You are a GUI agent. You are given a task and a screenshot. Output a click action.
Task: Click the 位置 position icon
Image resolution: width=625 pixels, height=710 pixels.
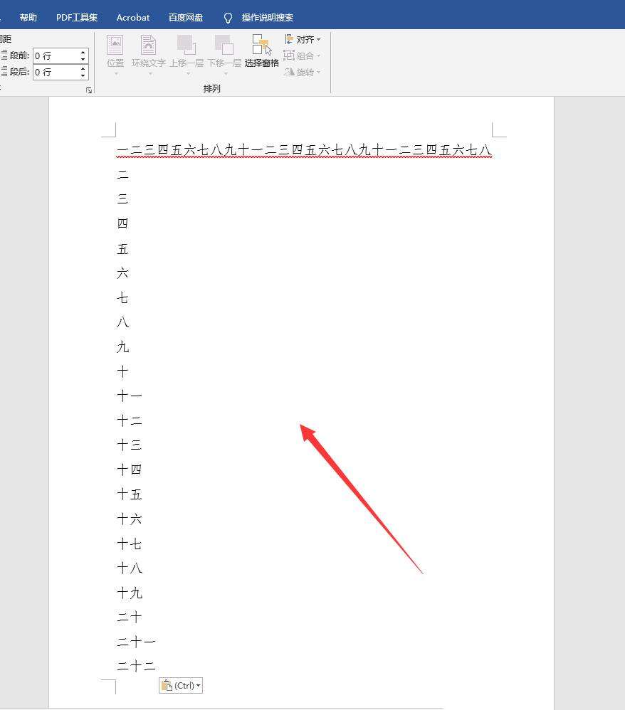coord(115,46)
